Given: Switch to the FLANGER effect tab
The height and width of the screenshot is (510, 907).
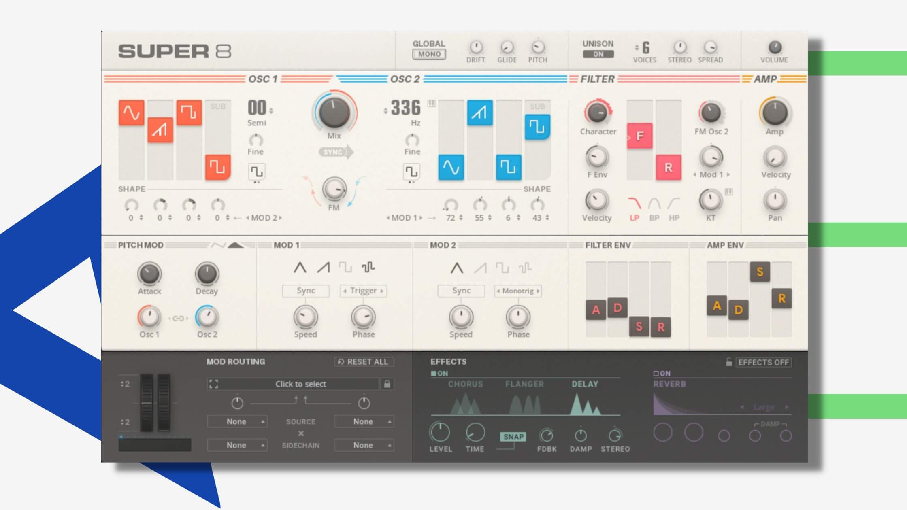Looking at the screenshot, I should pyautogui.click(x=524, y=384).
